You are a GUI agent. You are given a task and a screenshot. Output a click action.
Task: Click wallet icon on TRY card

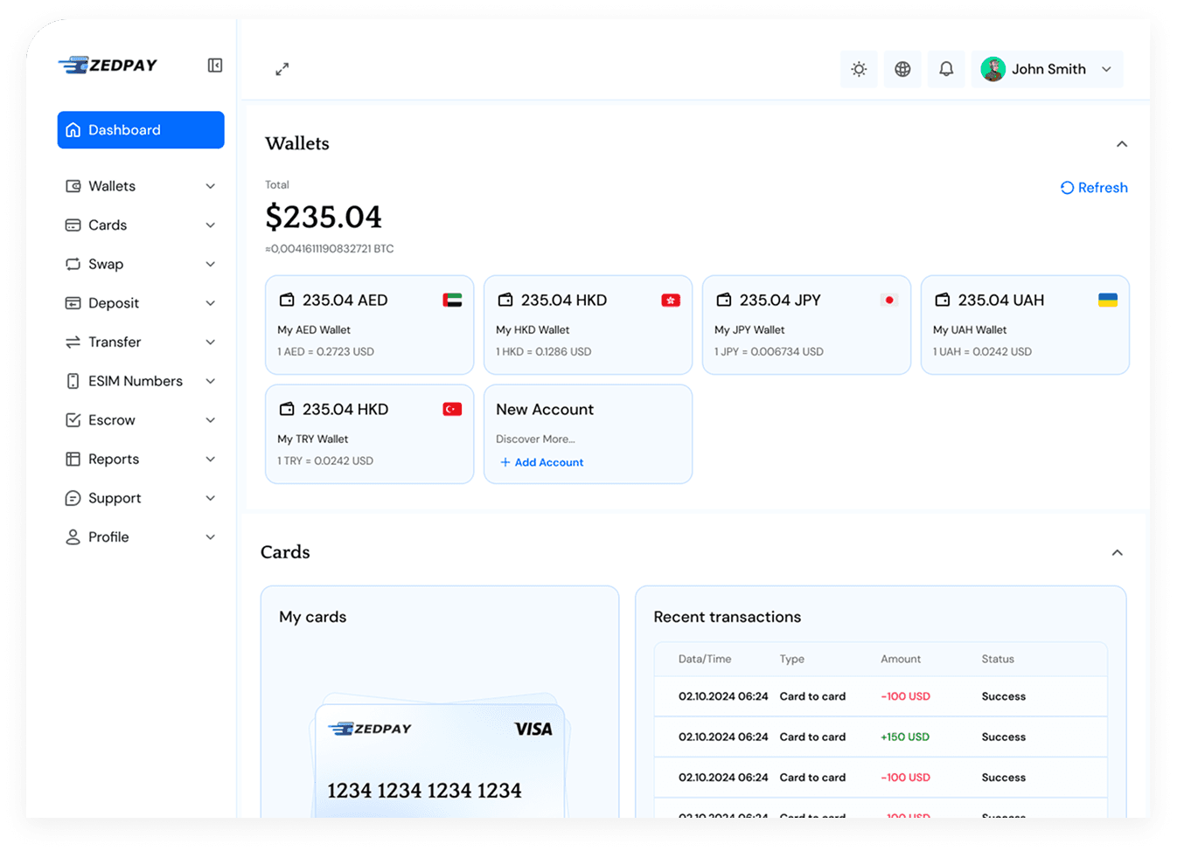pos(286,409)
